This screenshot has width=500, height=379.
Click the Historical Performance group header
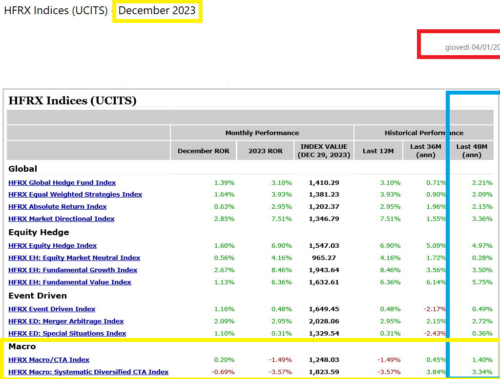(424, 133)
